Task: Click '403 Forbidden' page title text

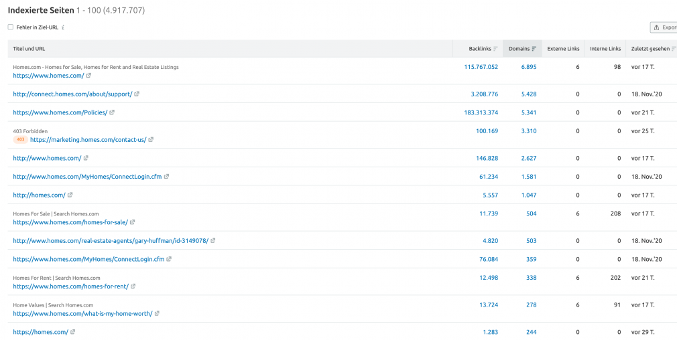Action: pos(30,131)
